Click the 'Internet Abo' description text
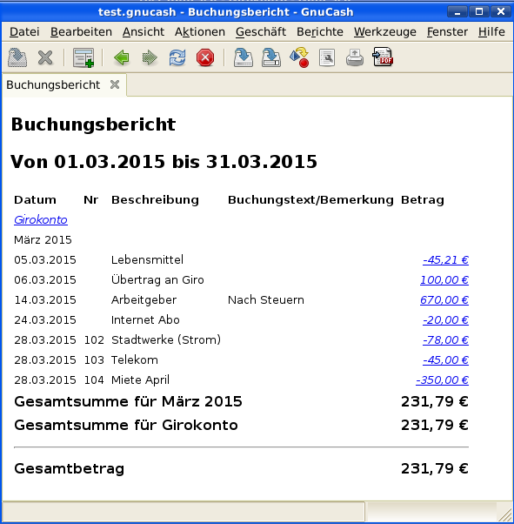Viewport: 514px width, 524px height. pos(145,319)
